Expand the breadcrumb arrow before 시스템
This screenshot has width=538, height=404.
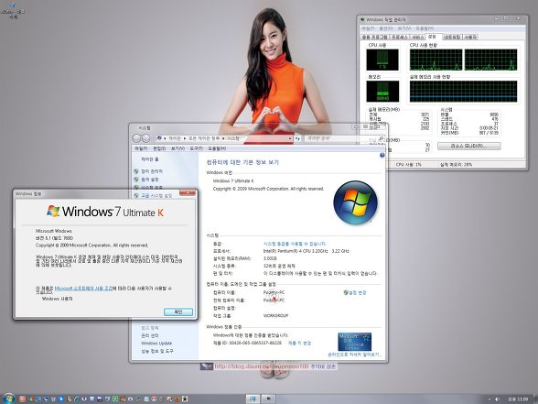click(223, 138)
